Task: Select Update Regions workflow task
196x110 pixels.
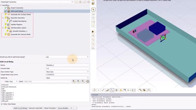Action: 17,24
